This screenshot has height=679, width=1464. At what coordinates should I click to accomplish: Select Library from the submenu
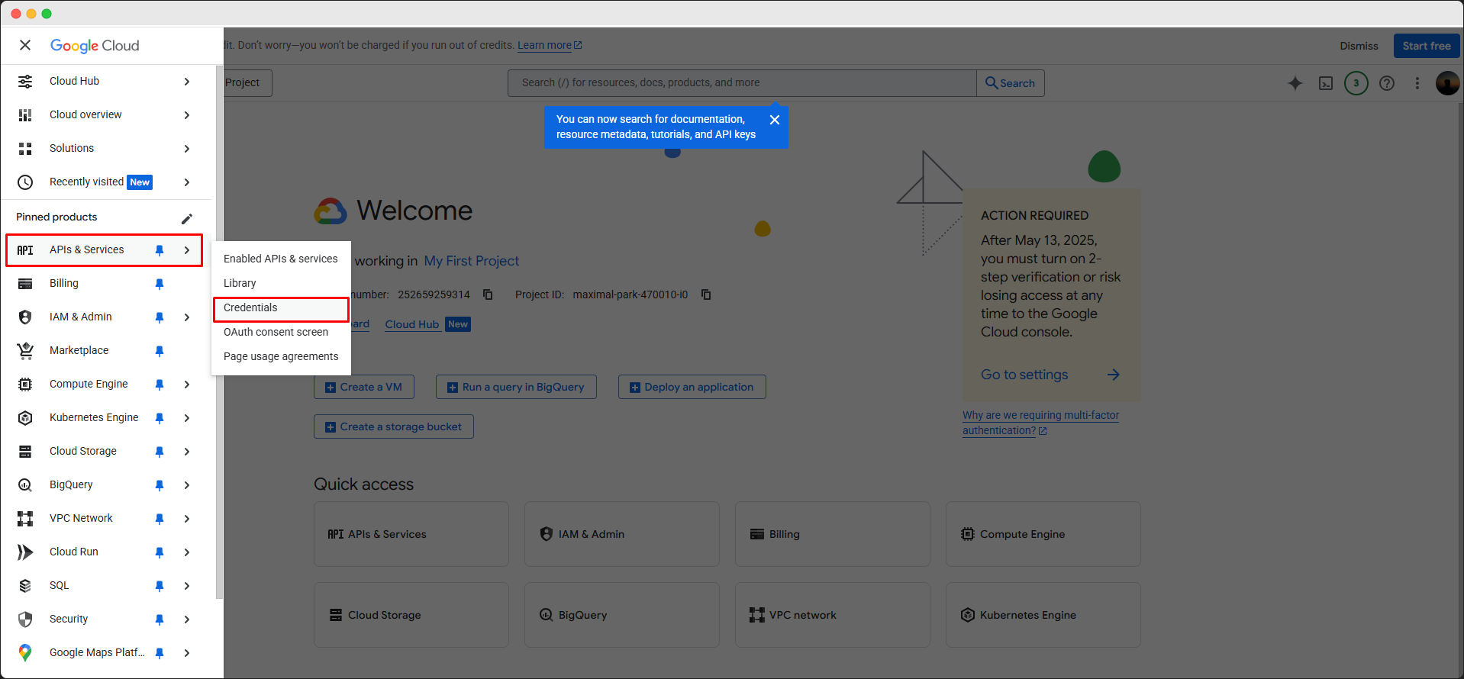281,283
